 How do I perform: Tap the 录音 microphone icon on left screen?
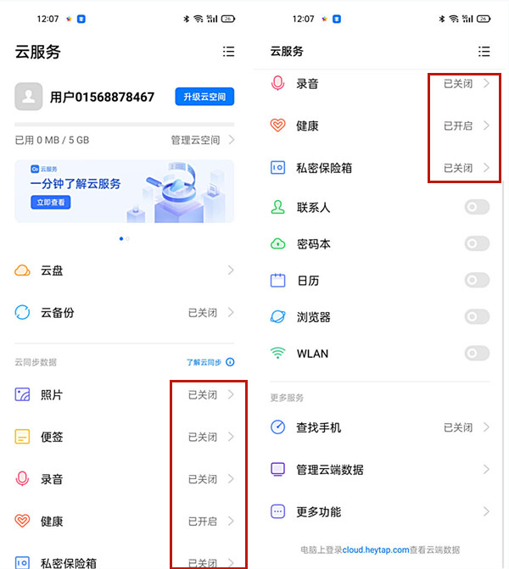pos(22,478)
